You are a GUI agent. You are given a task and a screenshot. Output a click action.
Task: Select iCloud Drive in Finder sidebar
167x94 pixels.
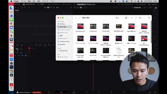[x=64, y=51]
